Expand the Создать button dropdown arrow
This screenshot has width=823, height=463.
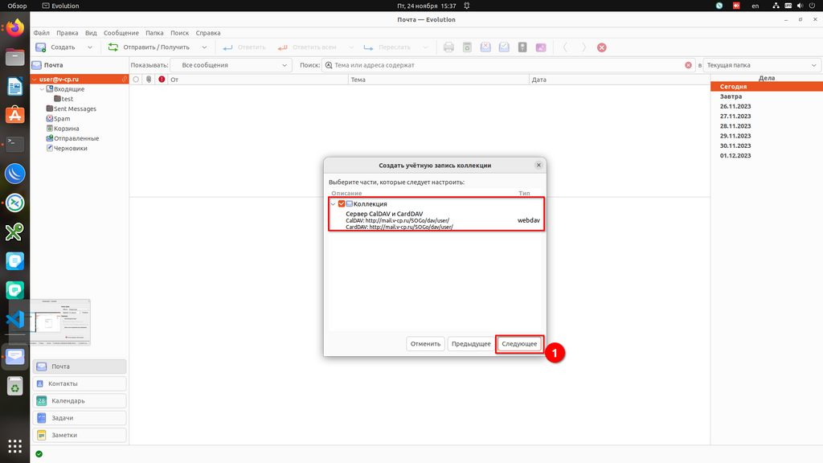(90, 47)
